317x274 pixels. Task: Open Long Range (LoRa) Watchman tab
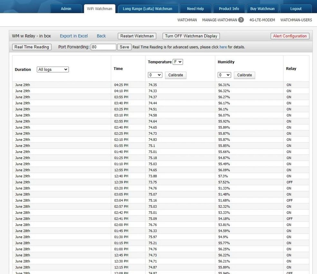click(x=148, y=9)
